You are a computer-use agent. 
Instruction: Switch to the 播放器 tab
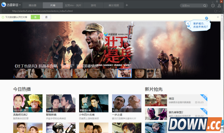click(33, 6)
